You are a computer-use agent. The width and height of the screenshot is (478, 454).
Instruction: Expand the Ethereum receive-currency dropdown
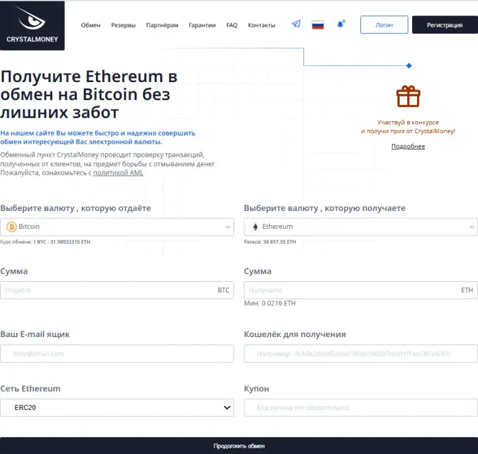[360, 227]
